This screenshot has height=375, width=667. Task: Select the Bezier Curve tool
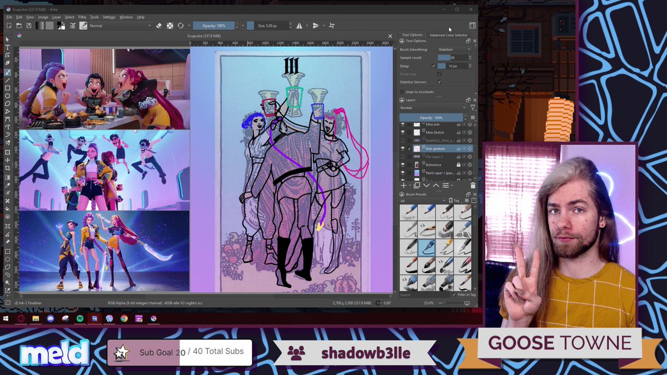tap(8, 119)
